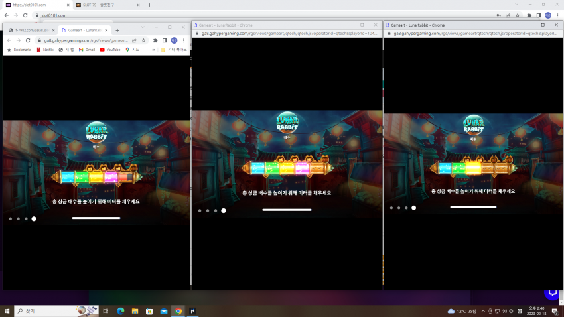
Task: Launch Microsoft Edge from taskbar
Action: tap(121, 311)
